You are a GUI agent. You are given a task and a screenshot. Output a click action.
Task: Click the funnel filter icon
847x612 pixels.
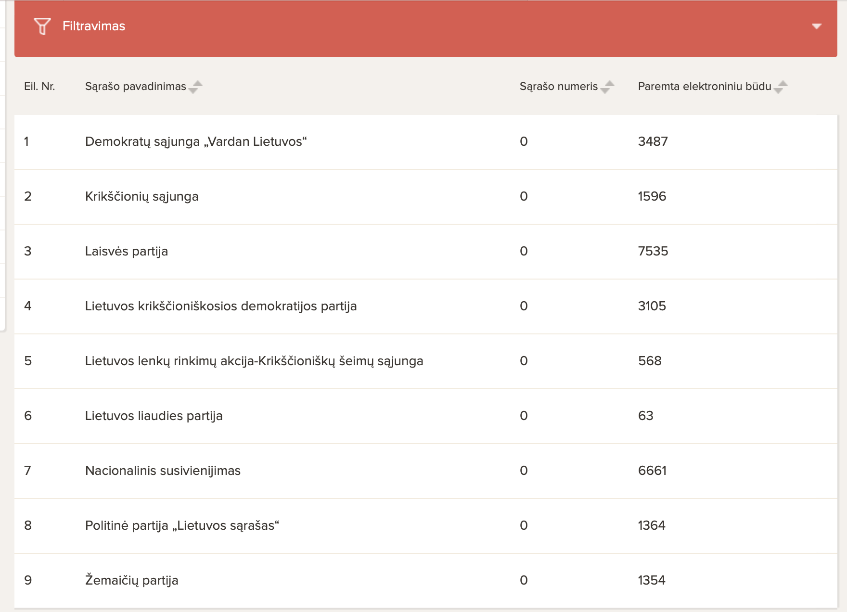42,26
